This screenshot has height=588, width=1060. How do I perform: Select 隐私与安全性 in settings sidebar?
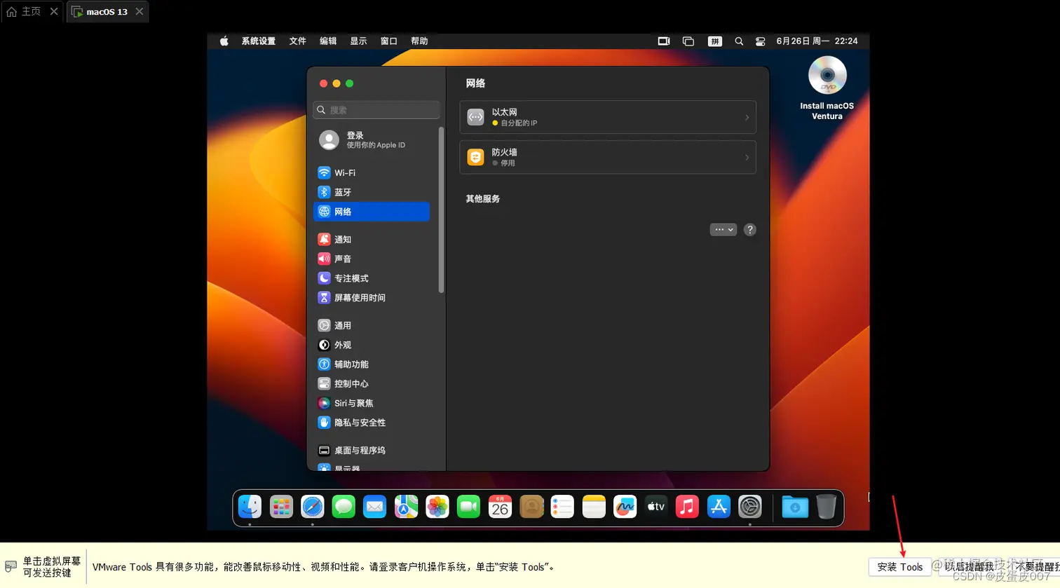coord(372,423)
